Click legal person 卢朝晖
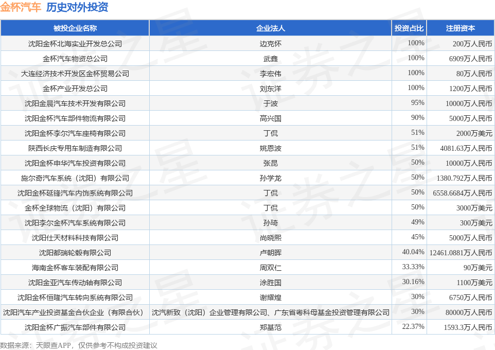The height and width of the screenshot is (350, 495). (271, 253)
